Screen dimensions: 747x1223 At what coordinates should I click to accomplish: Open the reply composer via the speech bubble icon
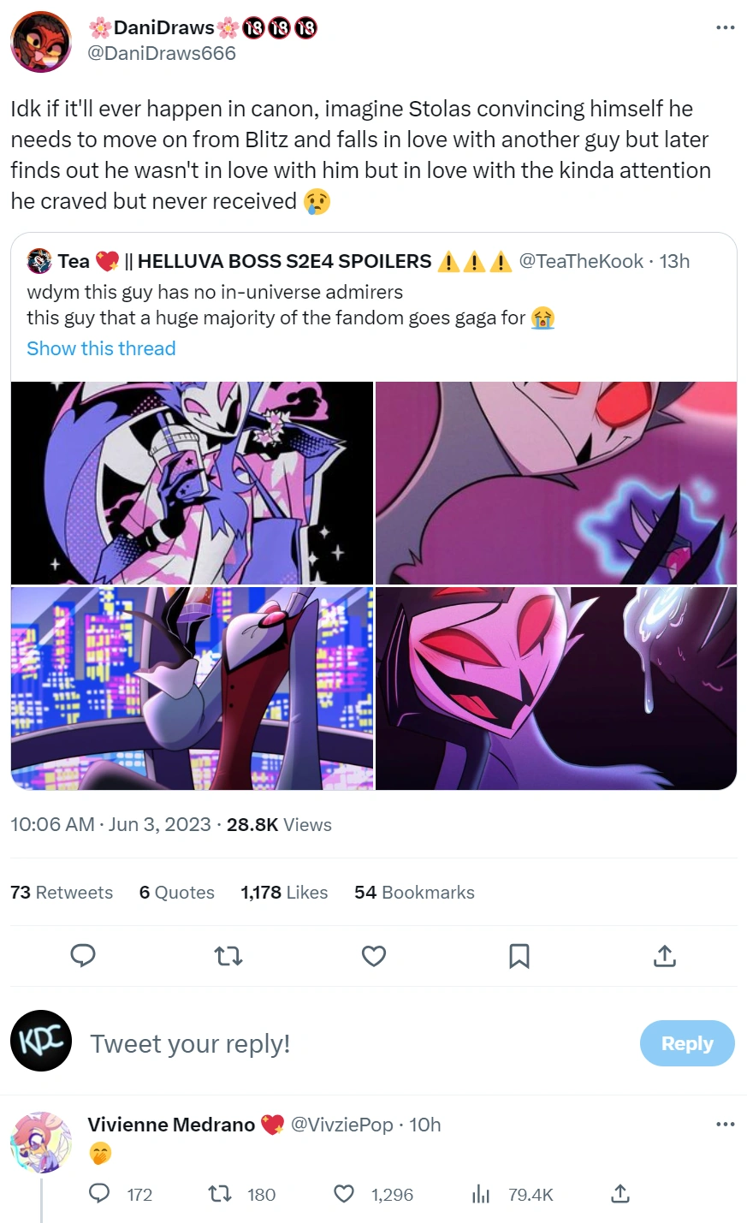(x=83, y=956)
